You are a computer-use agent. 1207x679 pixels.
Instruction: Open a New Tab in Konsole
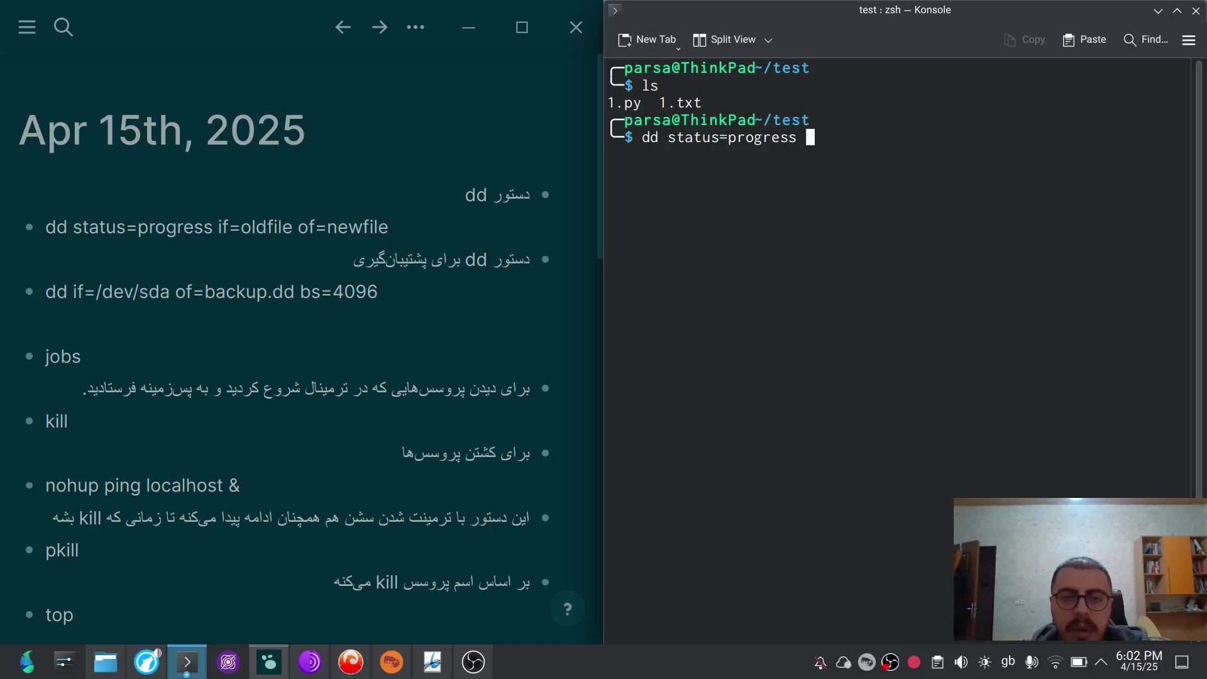pos(647,40)
